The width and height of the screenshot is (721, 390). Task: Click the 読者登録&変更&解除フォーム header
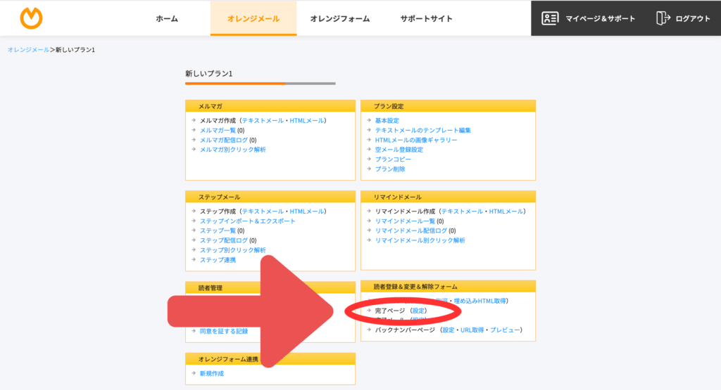pyautogui.click(x=449, y=287)
